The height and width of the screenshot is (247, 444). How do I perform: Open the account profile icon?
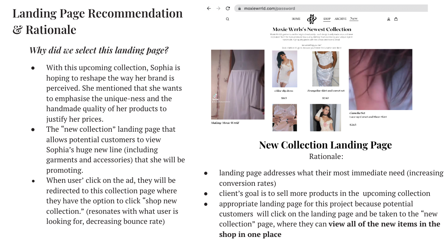(389, 19)
